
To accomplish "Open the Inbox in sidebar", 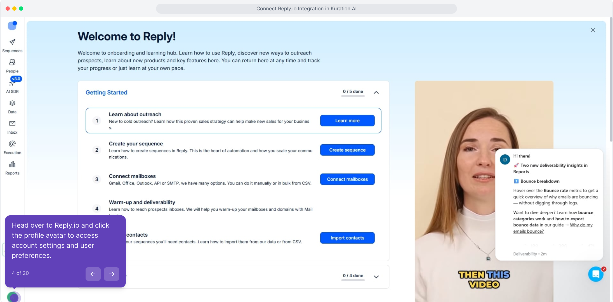I will click(12, 127).
